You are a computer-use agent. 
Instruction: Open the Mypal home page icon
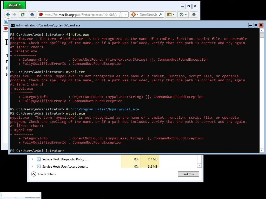pos(32,15)
